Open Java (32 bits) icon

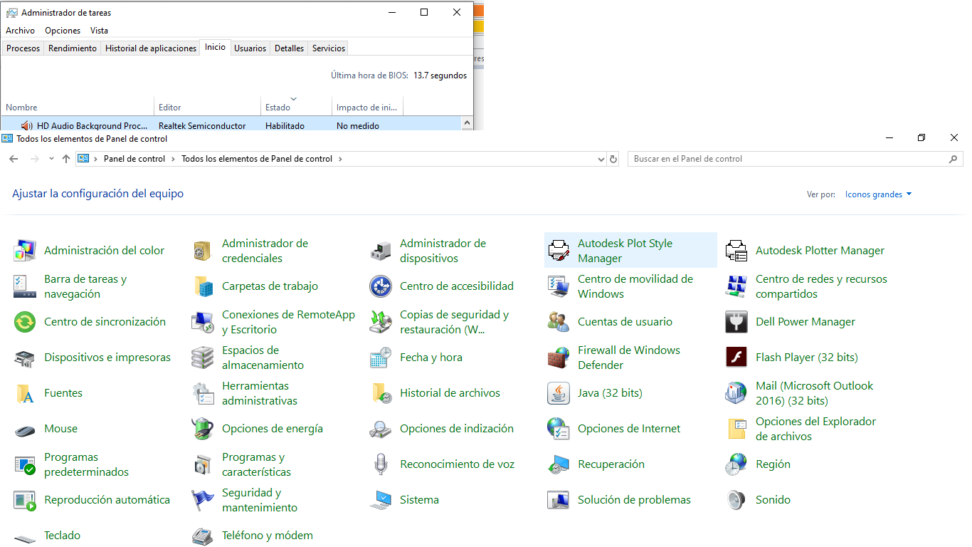(x=559, y=393)
